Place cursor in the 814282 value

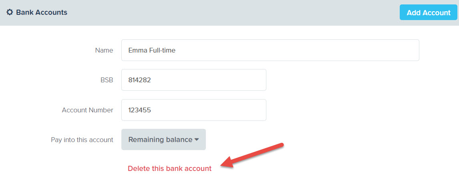point(140,80)
